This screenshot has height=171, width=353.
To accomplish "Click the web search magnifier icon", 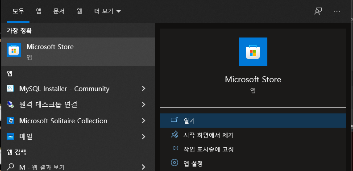I will click(10, 167).
